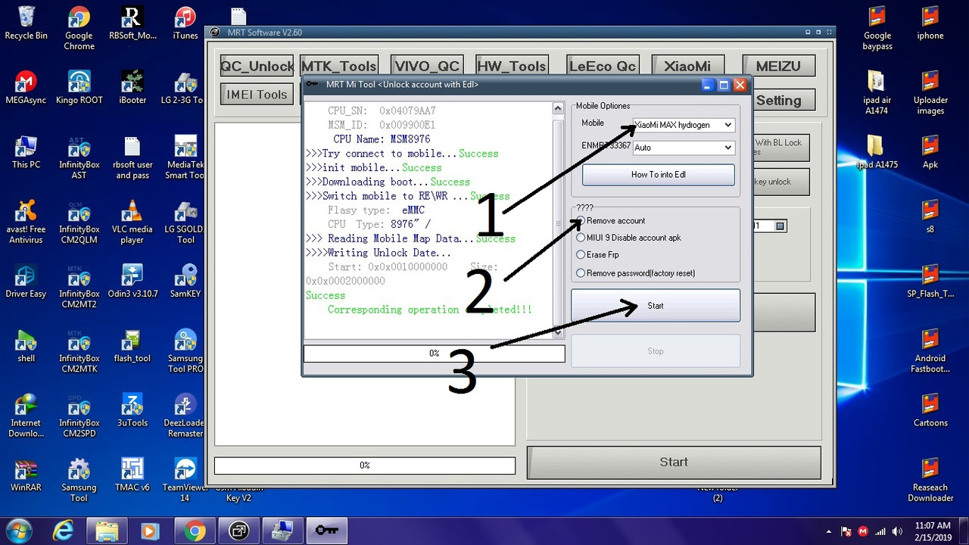Image resolution: width=969 pixels, height=545 pixels.
Task: Open the Internet Download Manager icon
Action: tap(26, 416)
